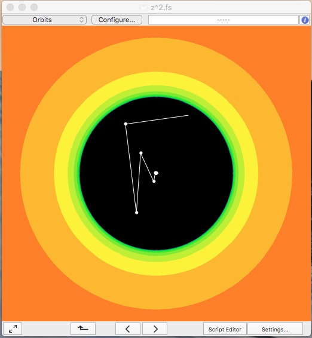This screenshot has width=312, height=338.
Task: Click the dashed status text field
Action: point(224,20)
